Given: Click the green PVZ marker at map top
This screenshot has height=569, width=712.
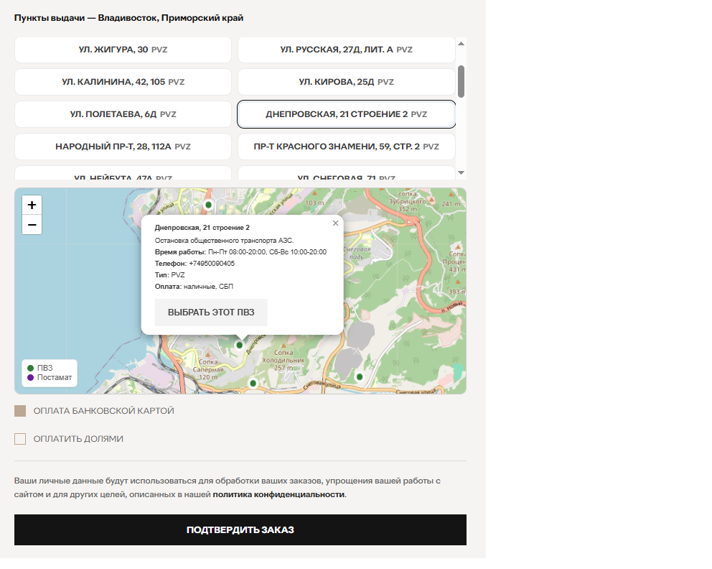Looking at the screenshot, I should 208,205.
